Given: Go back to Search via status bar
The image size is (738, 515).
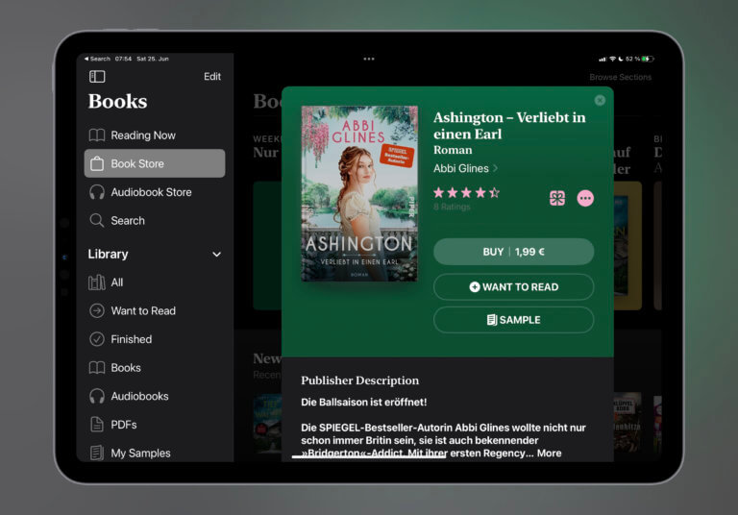Looking at the screenshot, I should coord(97,59).
